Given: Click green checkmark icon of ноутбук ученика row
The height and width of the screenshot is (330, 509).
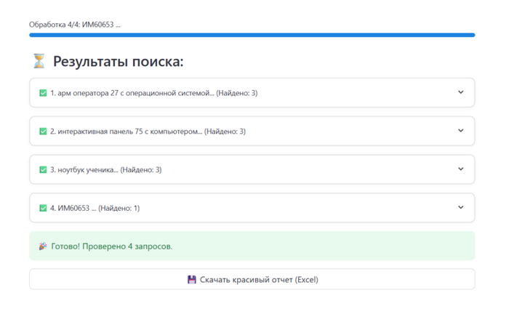Looking at the screenshot, I should tap(43, 169).
